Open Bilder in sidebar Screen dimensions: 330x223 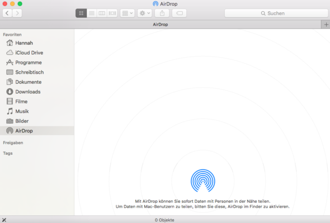click(x=37, y=121)
